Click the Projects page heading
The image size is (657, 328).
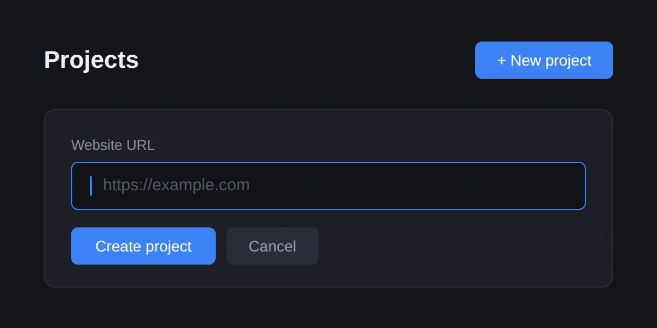tap(91, 60)
